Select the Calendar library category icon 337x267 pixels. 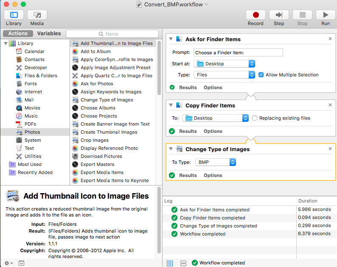(x=19, y=51)
